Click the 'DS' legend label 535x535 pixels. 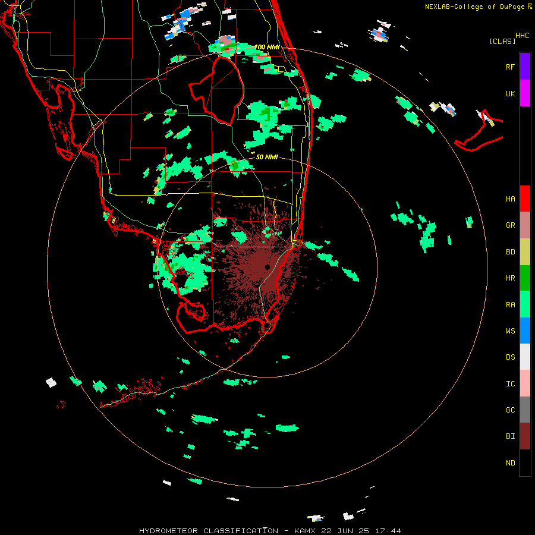click(510, 357)
